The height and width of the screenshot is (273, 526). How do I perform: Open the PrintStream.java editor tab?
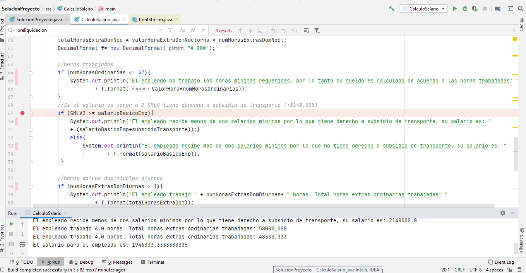click(155, 19)
